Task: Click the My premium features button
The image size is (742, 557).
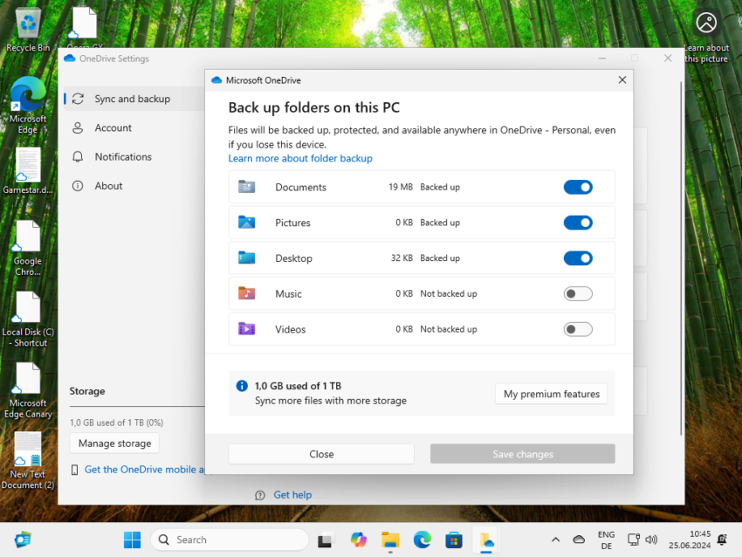Action: click(x=551, y=394)
